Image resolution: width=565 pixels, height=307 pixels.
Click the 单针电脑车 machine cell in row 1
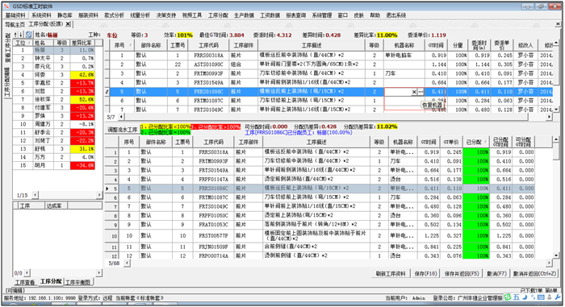pyautogui.click(x=404, y=56)
